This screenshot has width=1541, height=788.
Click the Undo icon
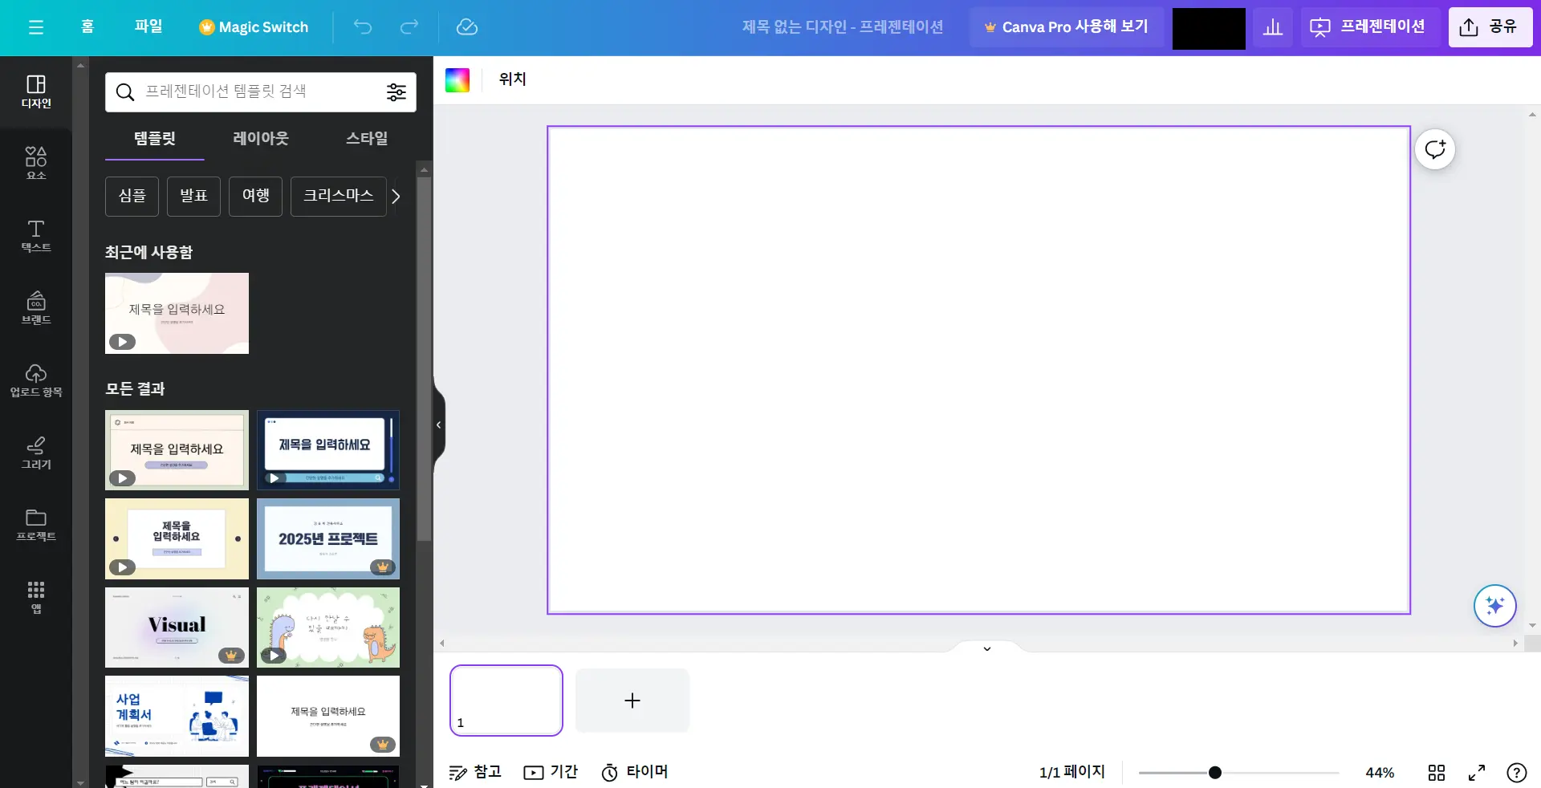point(362,26)
